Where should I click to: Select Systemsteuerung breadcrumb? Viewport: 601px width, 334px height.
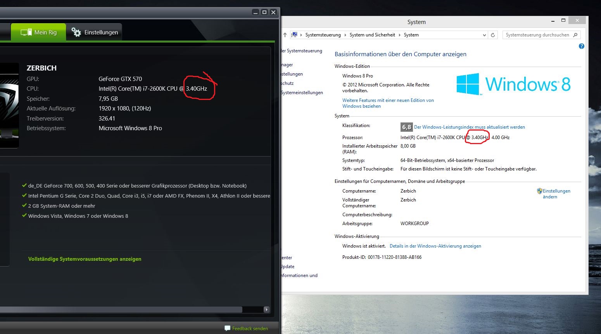pos(323,35)
